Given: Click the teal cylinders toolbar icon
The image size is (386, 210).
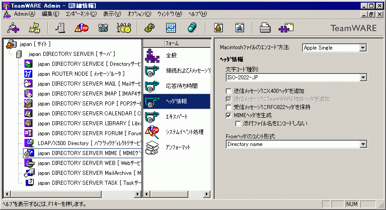Looking at the screenshot, I should (192, 28).
